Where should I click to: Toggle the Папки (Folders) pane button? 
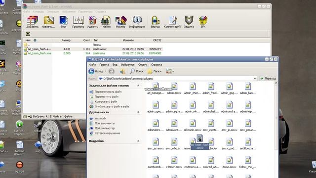point(155,71)
